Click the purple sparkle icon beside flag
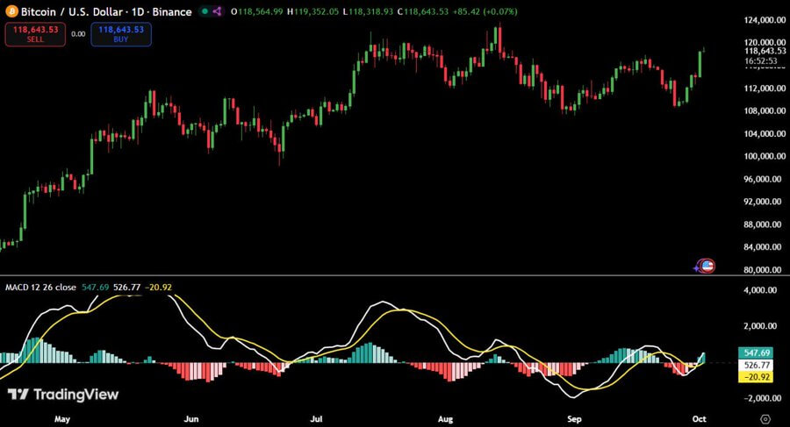The height and width of the screenshot is (427, 790). [x=699, y=267]
